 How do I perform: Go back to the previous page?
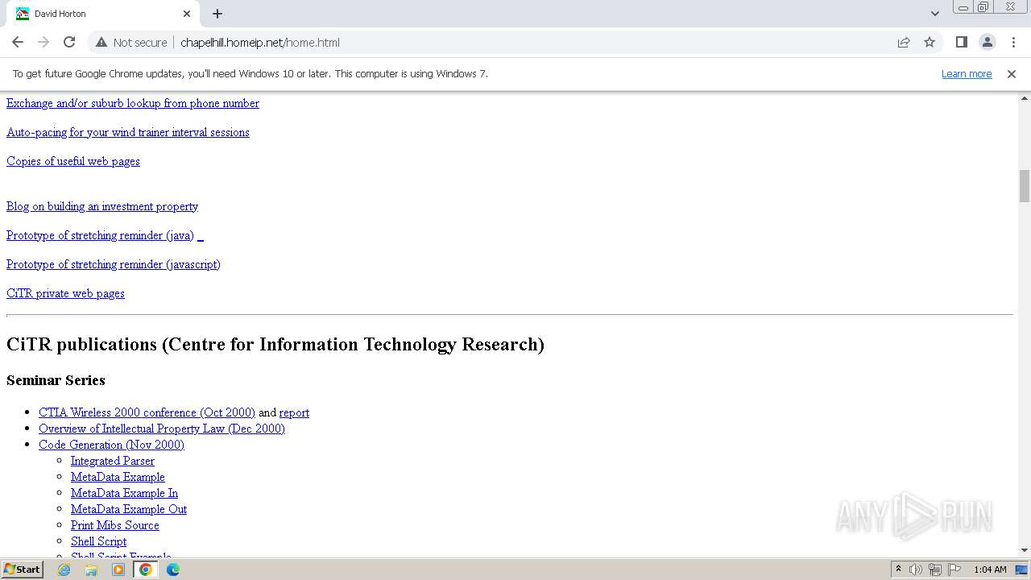(x=18, y=42)
